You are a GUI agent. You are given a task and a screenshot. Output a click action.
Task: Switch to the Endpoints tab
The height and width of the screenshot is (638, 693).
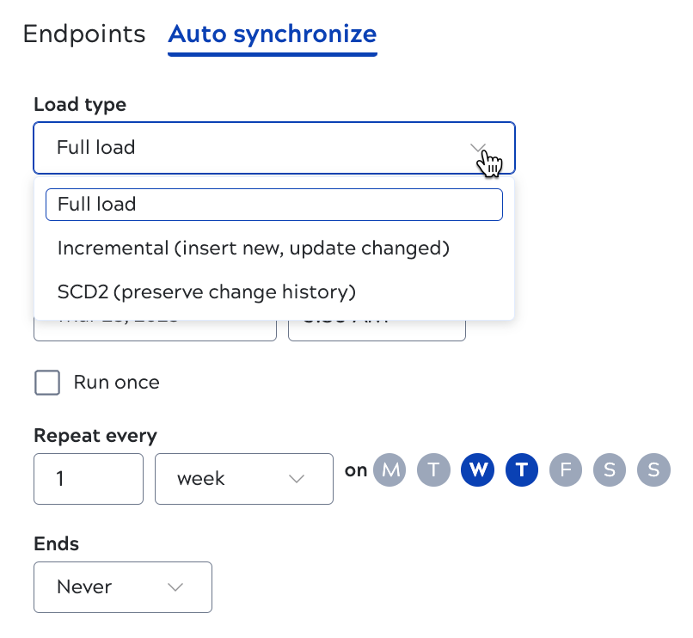click(84, 34)
